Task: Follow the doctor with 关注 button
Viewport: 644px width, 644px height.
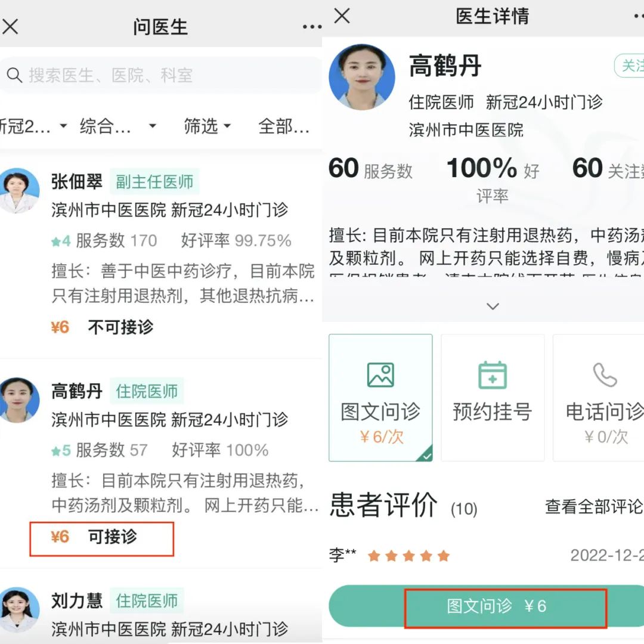Action: 630,66
